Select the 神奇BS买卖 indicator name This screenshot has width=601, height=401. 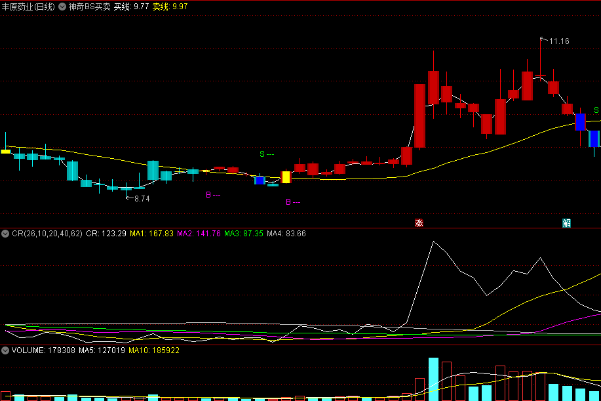pos(89,7)
